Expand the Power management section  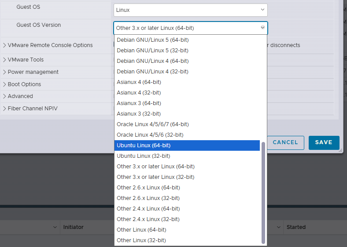[4, 72]
